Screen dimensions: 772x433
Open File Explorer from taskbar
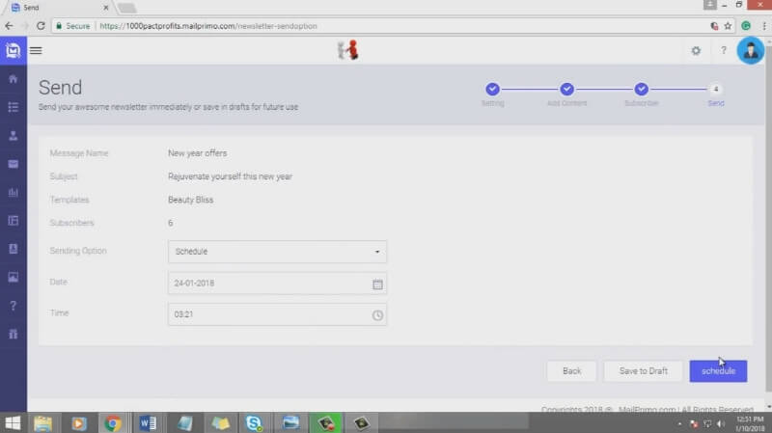click(42, 423)
